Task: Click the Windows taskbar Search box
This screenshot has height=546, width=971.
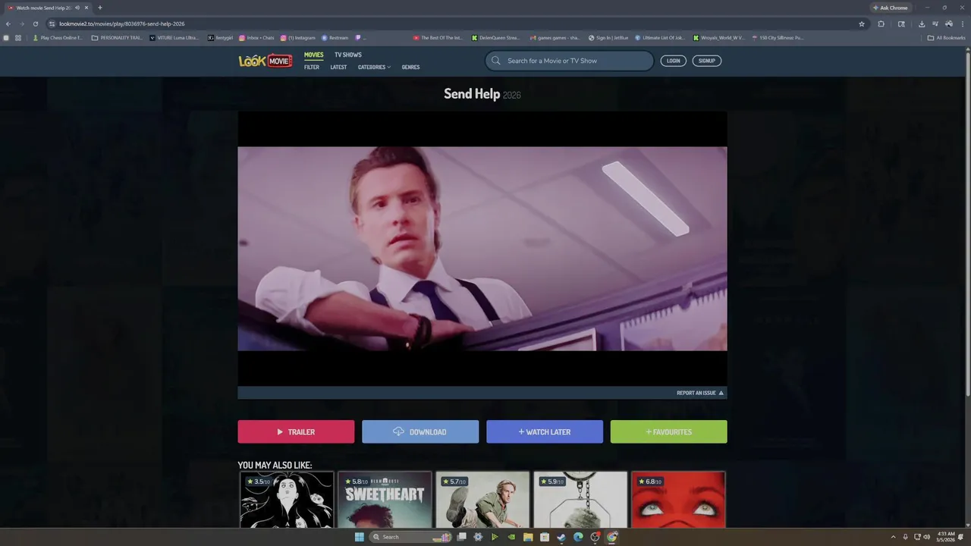Action: tap(410, 537)
